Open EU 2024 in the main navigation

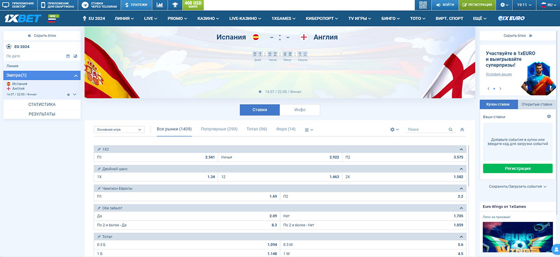point(94,19)
